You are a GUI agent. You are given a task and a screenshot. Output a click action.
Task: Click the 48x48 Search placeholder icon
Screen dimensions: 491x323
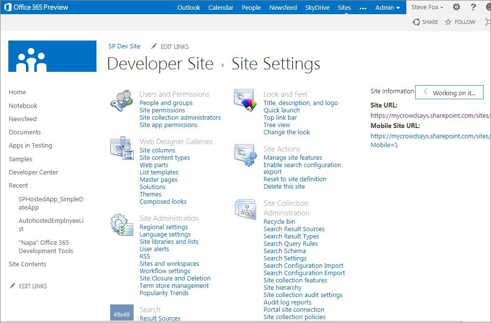click(122, 313)
